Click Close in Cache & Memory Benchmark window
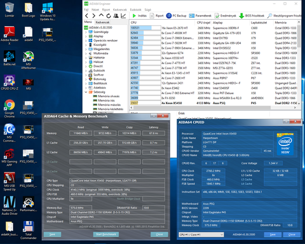The height and width of the screenshot is (244, 305). [159, 234]
